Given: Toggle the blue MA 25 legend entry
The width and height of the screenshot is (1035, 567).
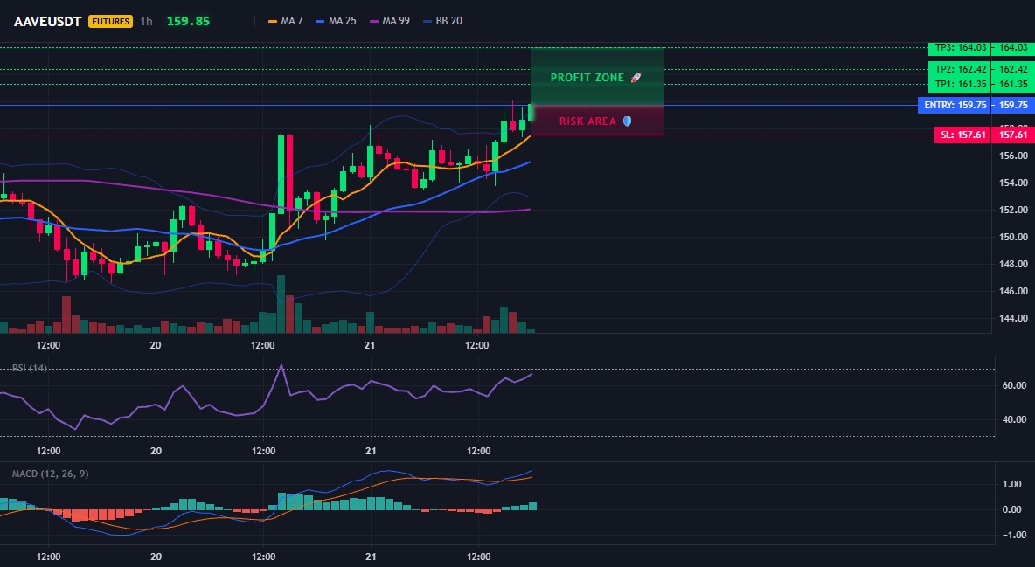Looking at the screenshot, I should pos(336,21).
